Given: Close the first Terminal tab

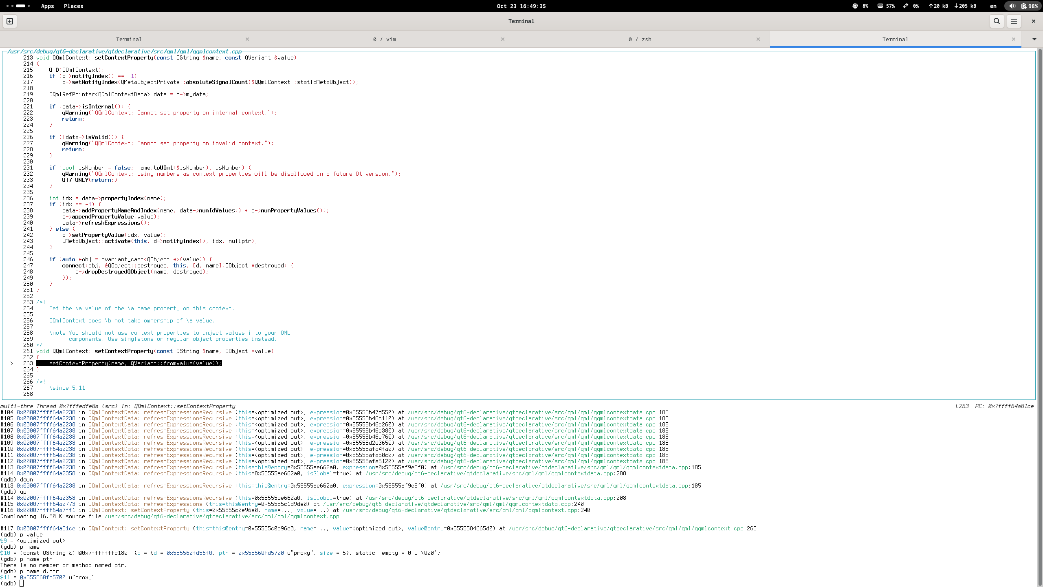Looking at the screenshot, I should pos(247,40).
